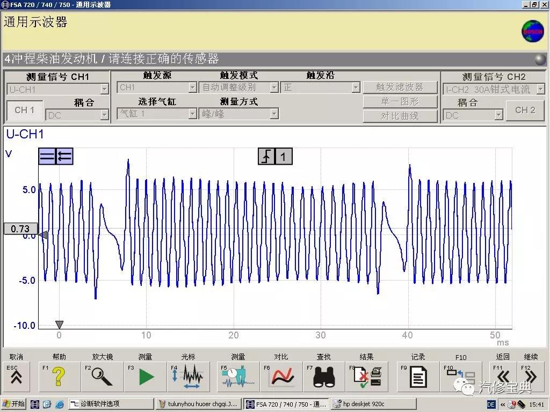
Task: Click the first tray icon beside the chevron
Action: pos(512,404)
